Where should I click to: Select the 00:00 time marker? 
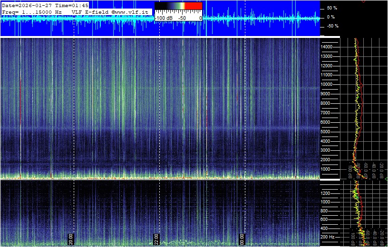[241, 238]
